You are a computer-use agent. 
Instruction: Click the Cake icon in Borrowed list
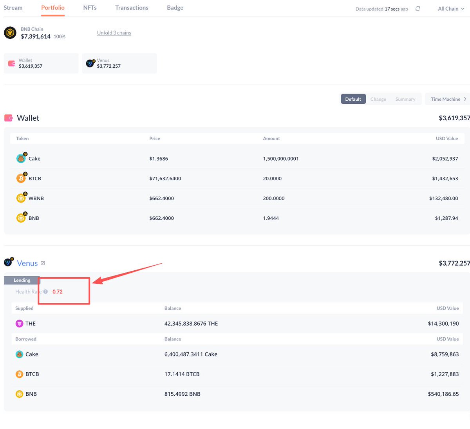click(x=19, y=354)
